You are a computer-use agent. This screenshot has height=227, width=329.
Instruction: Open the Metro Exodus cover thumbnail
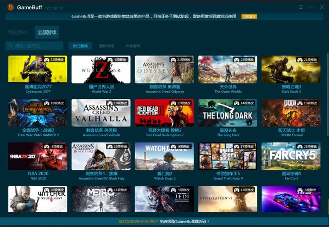pos(101,199)
